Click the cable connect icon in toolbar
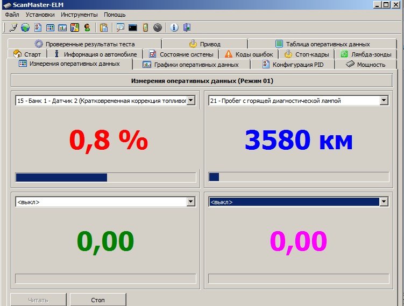Image resolution: width=404 pixels, height=306 pixels. click(x=13, y=27)
